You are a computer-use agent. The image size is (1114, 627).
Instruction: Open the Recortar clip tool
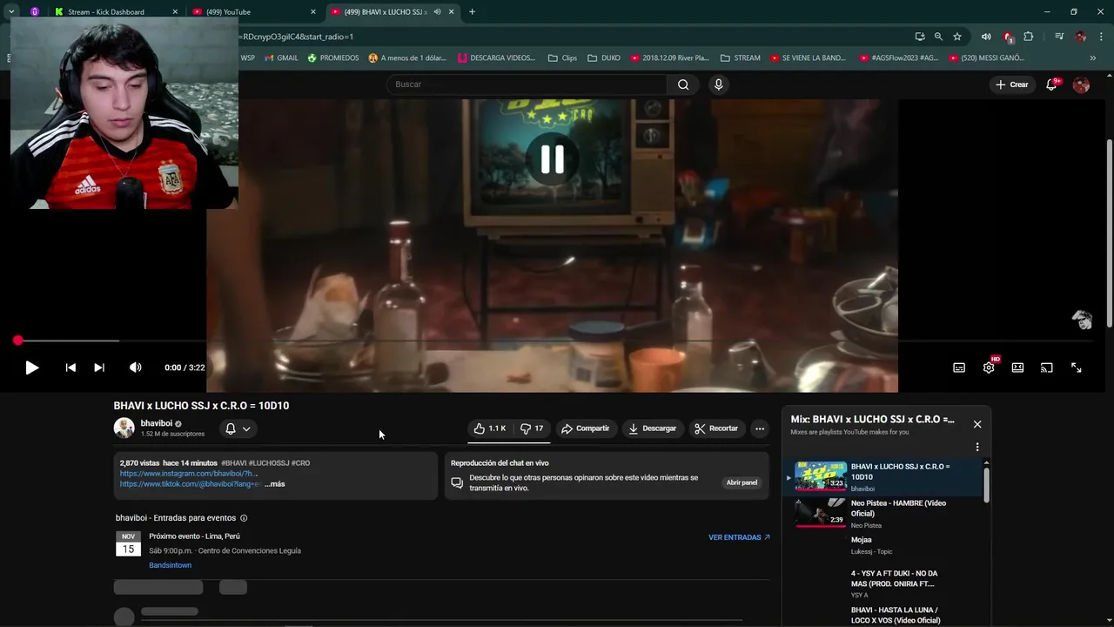(x=716, y=428)
